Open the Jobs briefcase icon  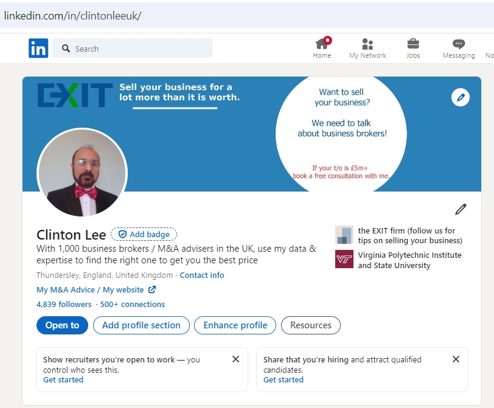(x=413, y=44)
